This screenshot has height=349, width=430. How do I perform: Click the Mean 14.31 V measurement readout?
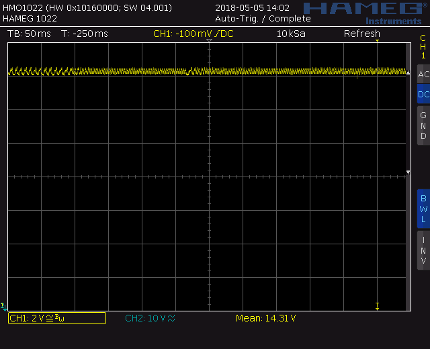coord(265,318)
